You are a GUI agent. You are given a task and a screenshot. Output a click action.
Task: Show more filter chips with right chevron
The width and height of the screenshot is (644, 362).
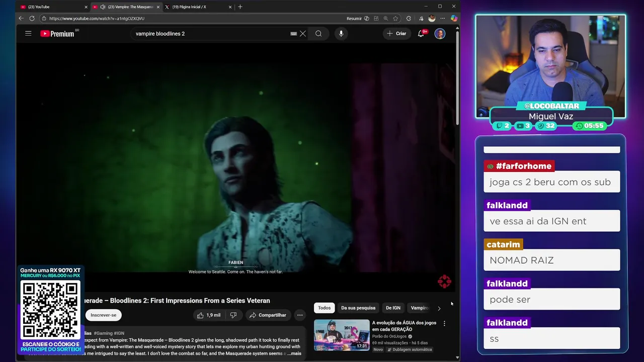click(439, 308)
